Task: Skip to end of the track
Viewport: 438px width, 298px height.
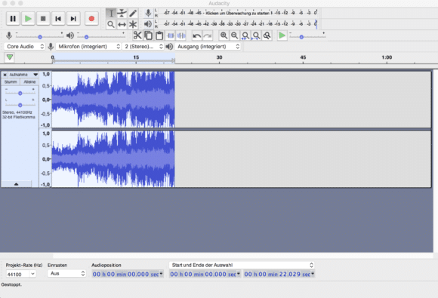Action: [73, 19]
